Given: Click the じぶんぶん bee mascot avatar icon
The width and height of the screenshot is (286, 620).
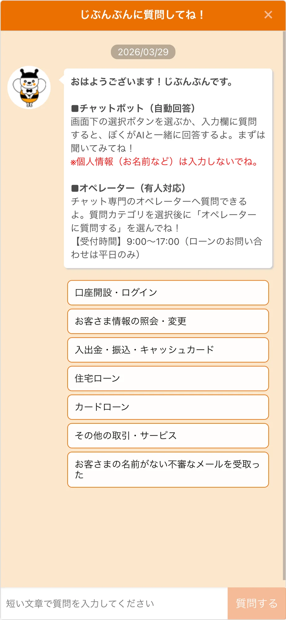Looking at the screenshot, I should [29, 87].
